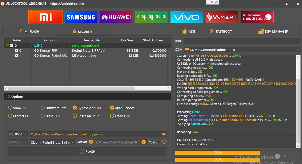Image resolution: width=302 pixels, height=164 pixels.
Task: Open the DEV MANAGER tab
Action: tap(273, 31)
